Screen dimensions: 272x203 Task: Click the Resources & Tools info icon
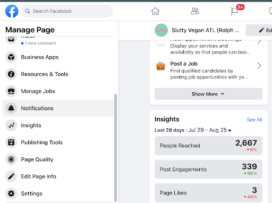pyautogui.click(x=11, y=74)
